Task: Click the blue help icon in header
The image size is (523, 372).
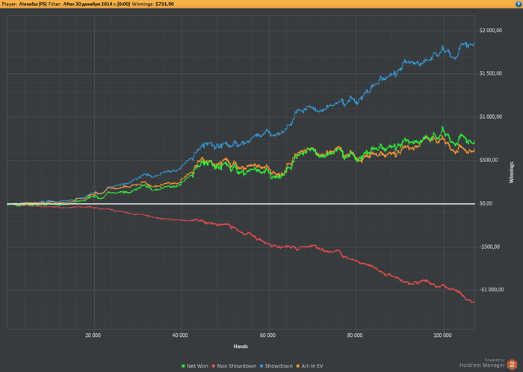Action: 519,4
